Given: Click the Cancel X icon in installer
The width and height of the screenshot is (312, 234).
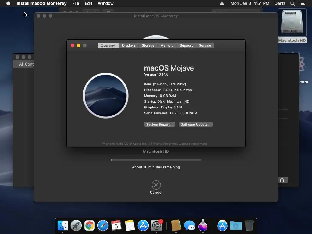Looking at the screenshot, I should (x=156, y=185).
